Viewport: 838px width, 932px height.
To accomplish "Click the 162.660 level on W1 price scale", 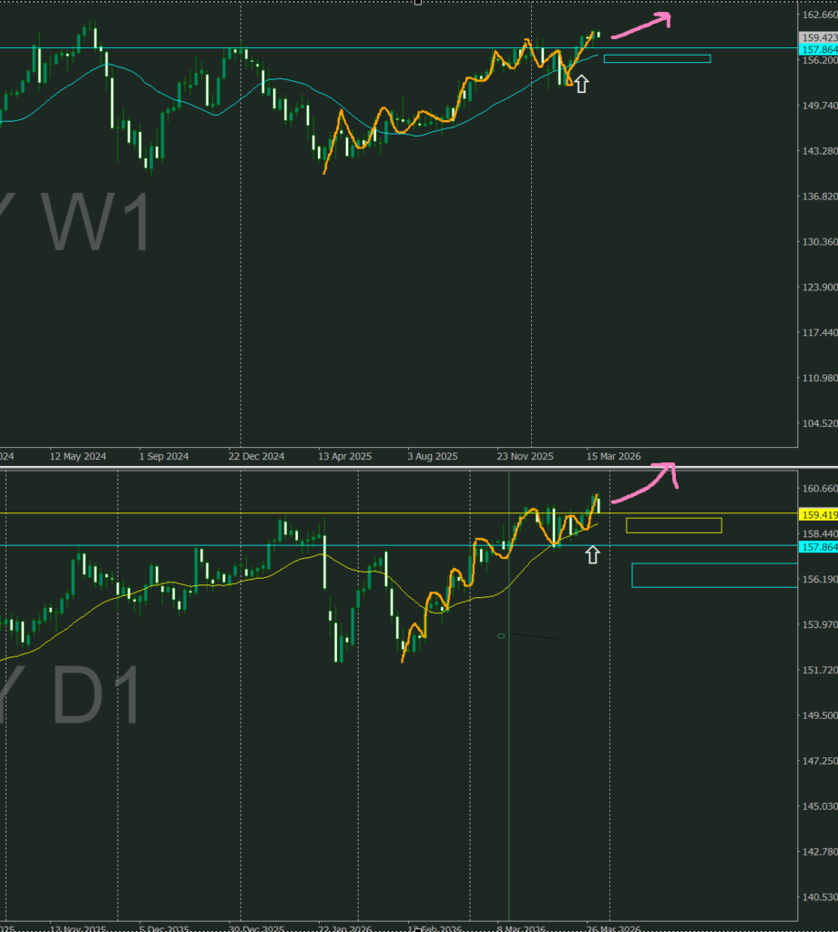I will (x=817, y=15).
